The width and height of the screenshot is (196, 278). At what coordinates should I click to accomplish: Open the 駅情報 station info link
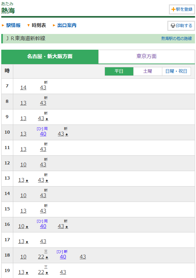click(13, 25)
